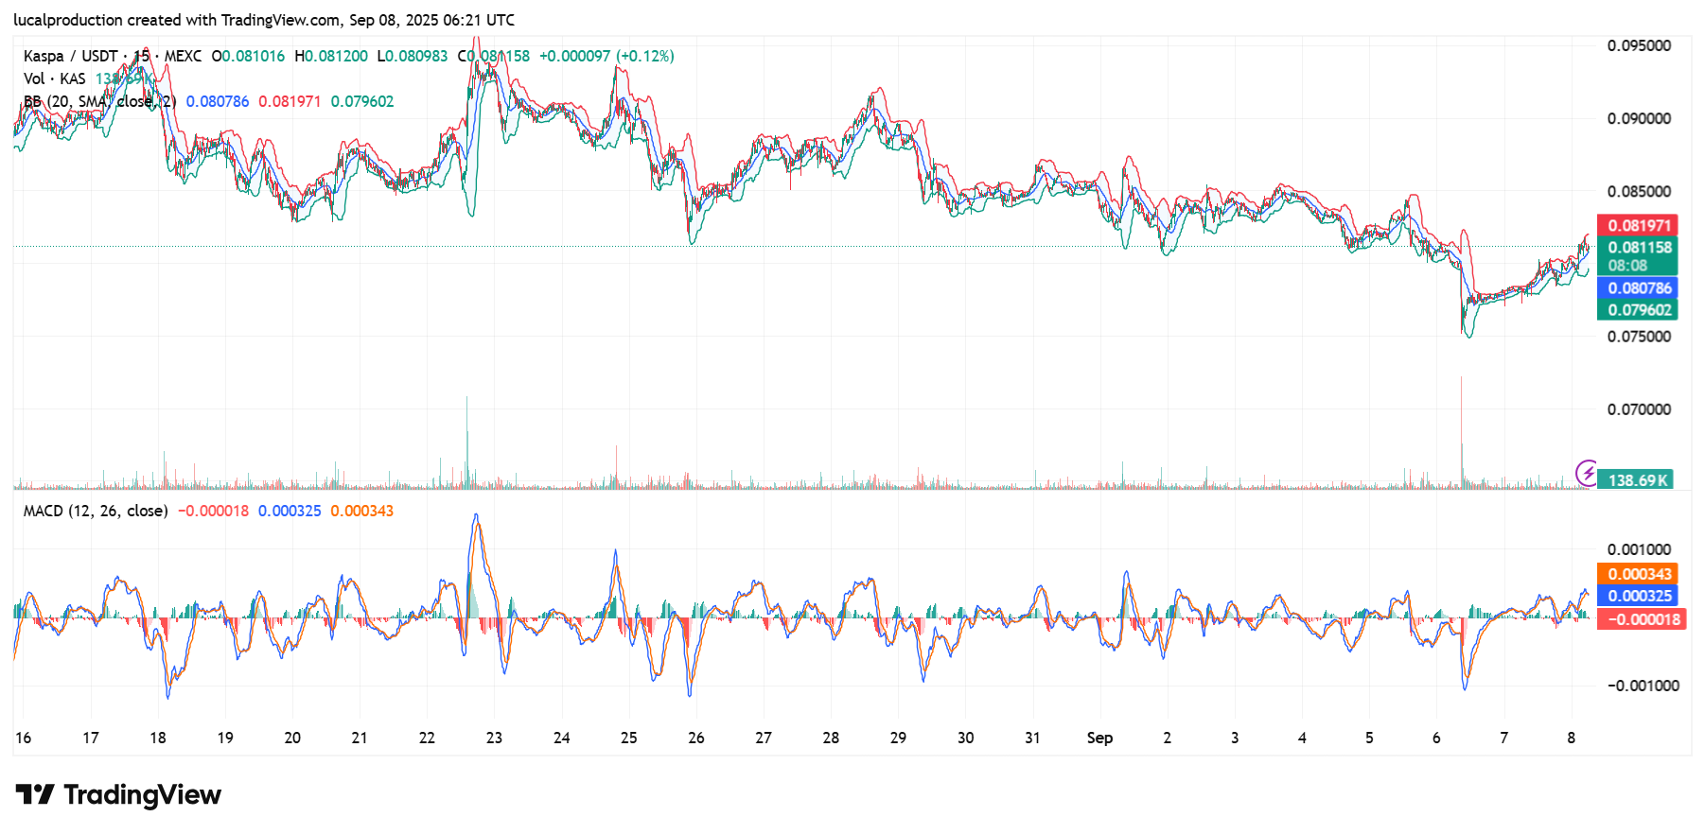Select the Kaspa / USDT symbol title
This screenshot has width=1705, height=834.
tap(71, 56)
